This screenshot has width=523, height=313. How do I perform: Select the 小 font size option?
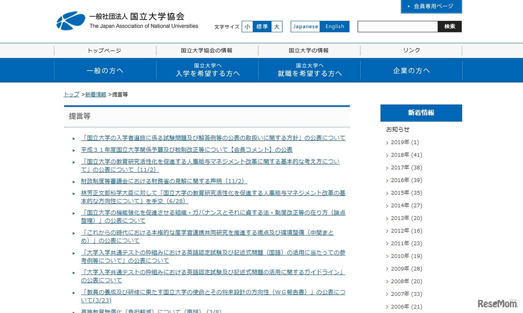click(x=248, y=26)
